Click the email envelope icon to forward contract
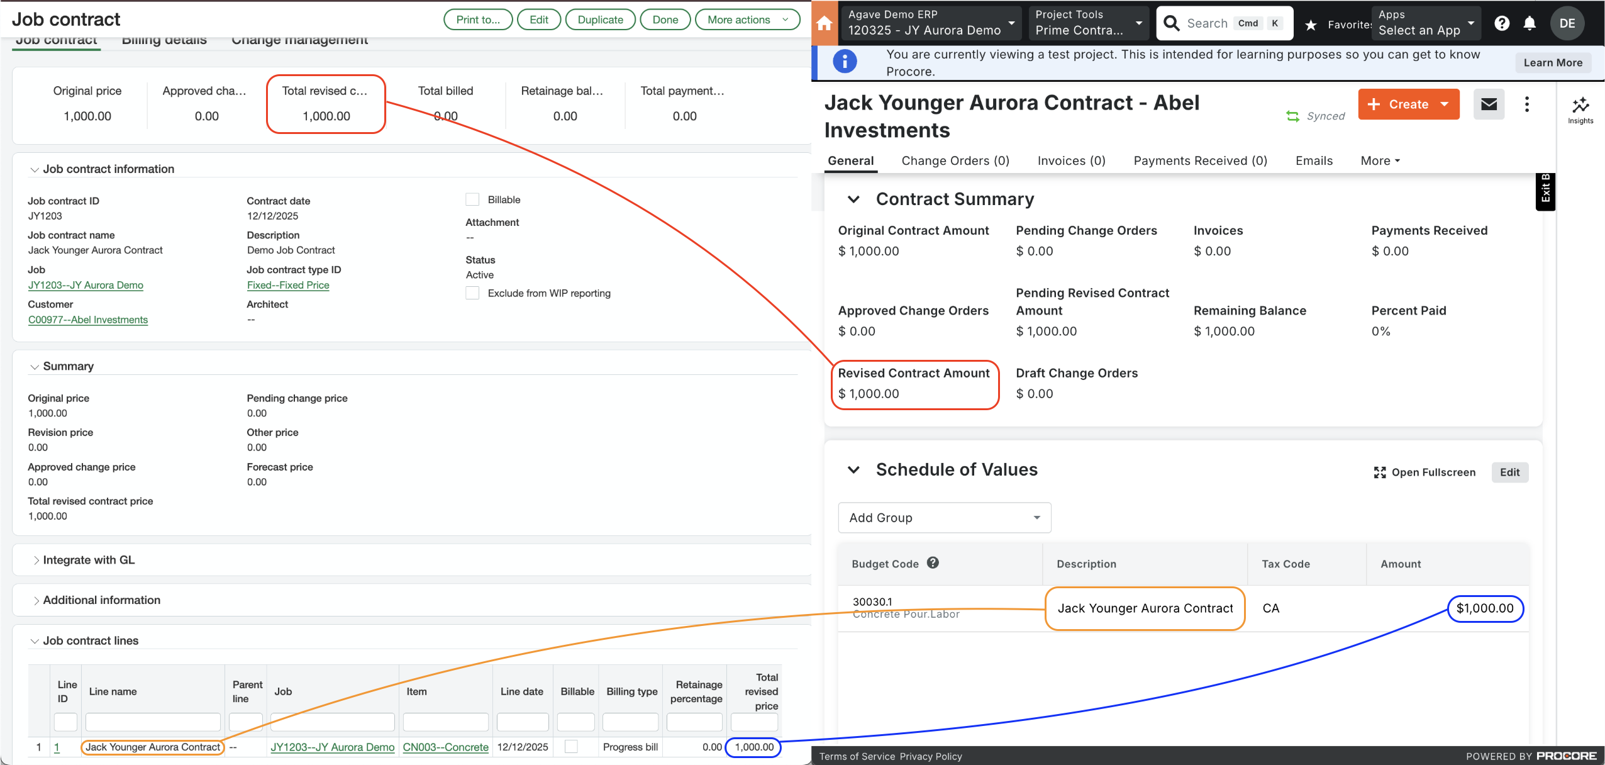 pos(1489,104)
